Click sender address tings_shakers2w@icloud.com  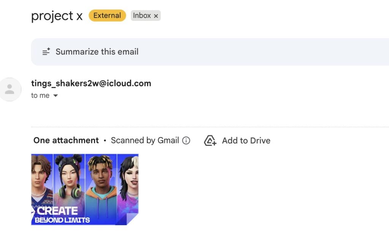click(91, 83)
